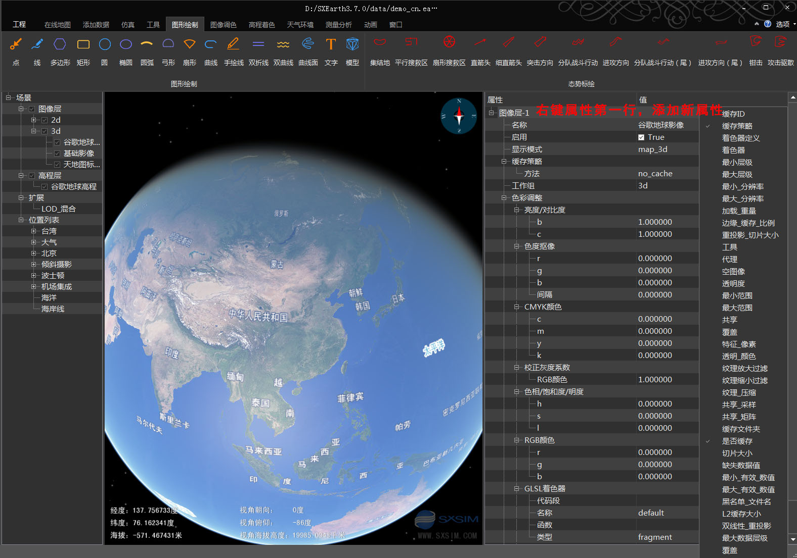Open the 选项 options dropdown

(786, 24)
